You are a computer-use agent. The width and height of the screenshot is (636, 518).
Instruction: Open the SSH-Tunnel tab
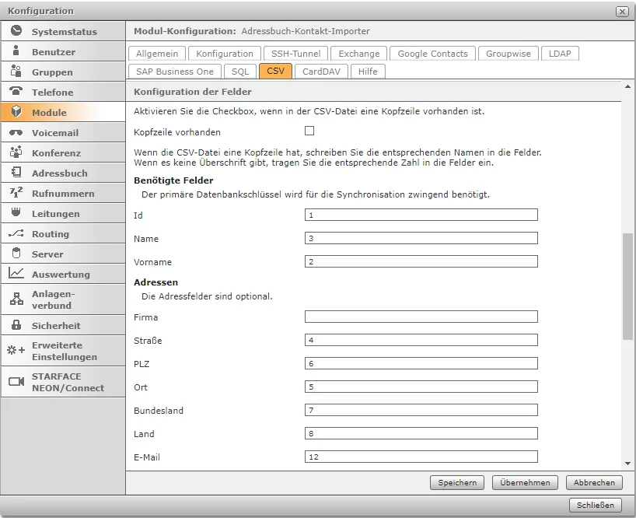(x=295, y=54)
